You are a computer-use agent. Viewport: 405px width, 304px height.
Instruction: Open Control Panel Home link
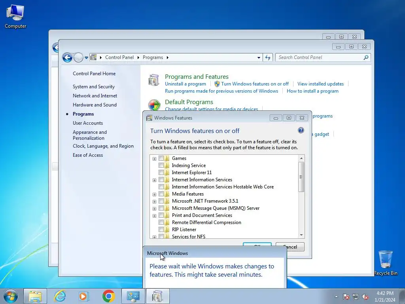(94, 73)
